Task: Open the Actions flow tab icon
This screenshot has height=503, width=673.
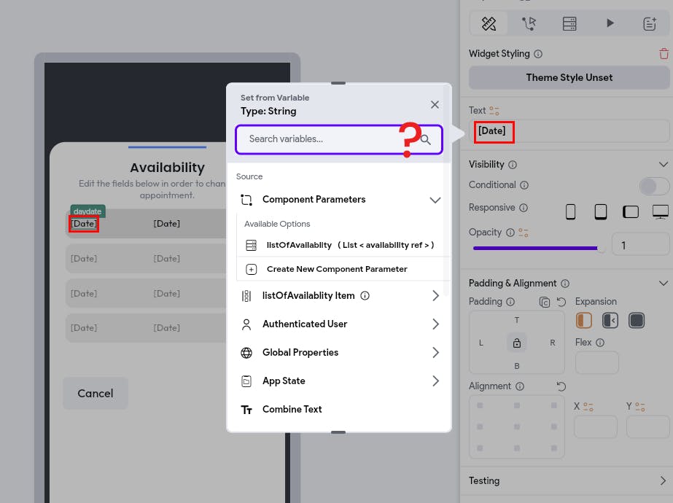Action: pos(529,23)
